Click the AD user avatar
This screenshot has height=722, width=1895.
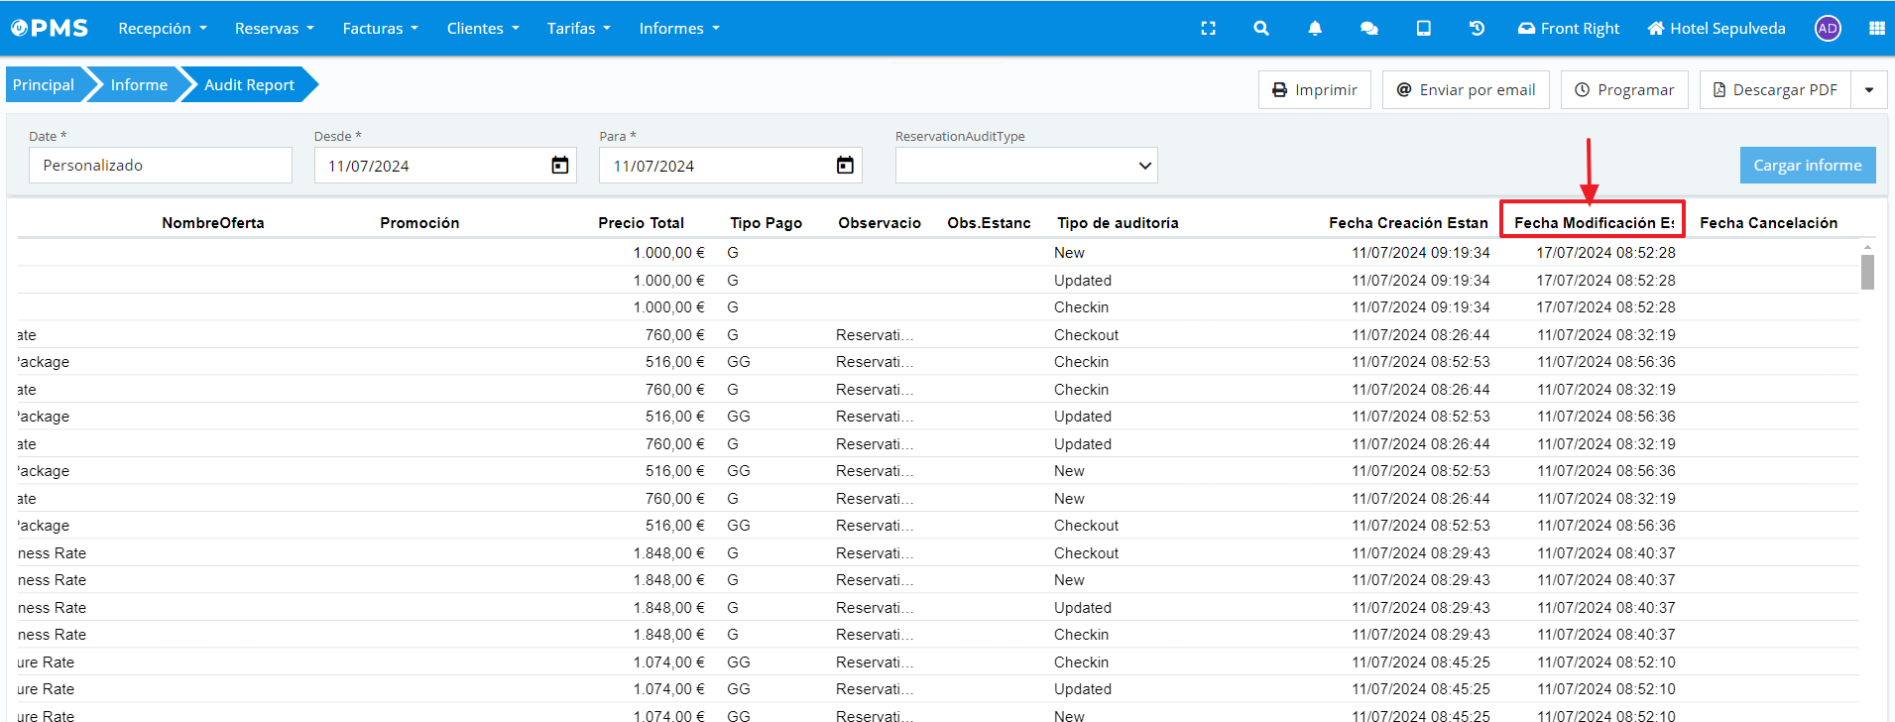coord(1828,29)
